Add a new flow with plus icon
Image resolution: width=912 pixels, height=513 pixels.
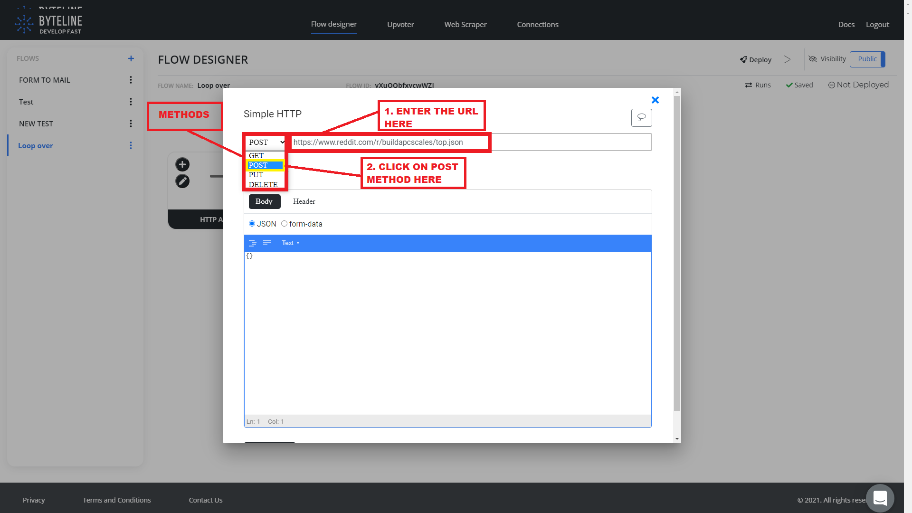click(x=131, y=58)
